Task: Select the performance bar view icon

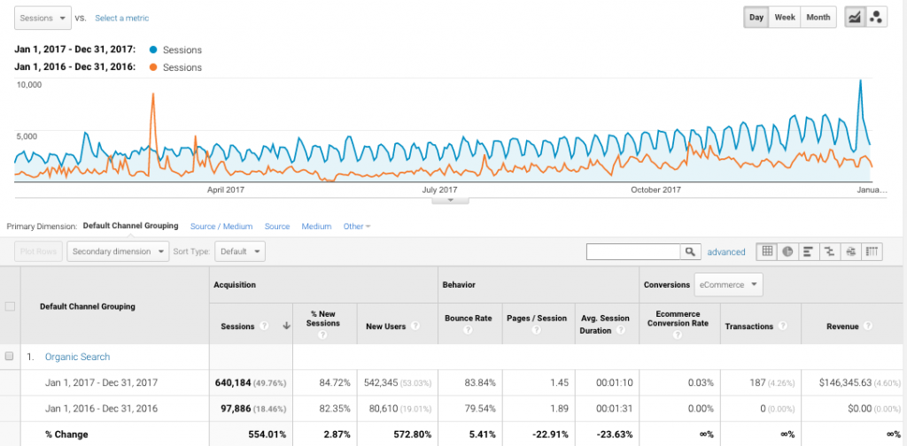Action: click(808, 252)
